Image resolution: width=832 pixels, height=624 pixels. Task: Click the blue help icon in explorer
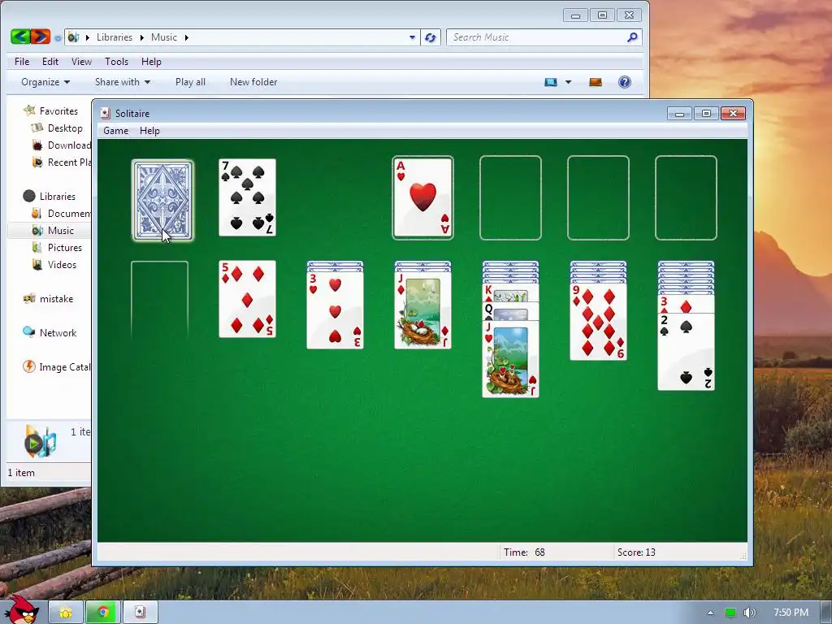[x=625, y=82]
